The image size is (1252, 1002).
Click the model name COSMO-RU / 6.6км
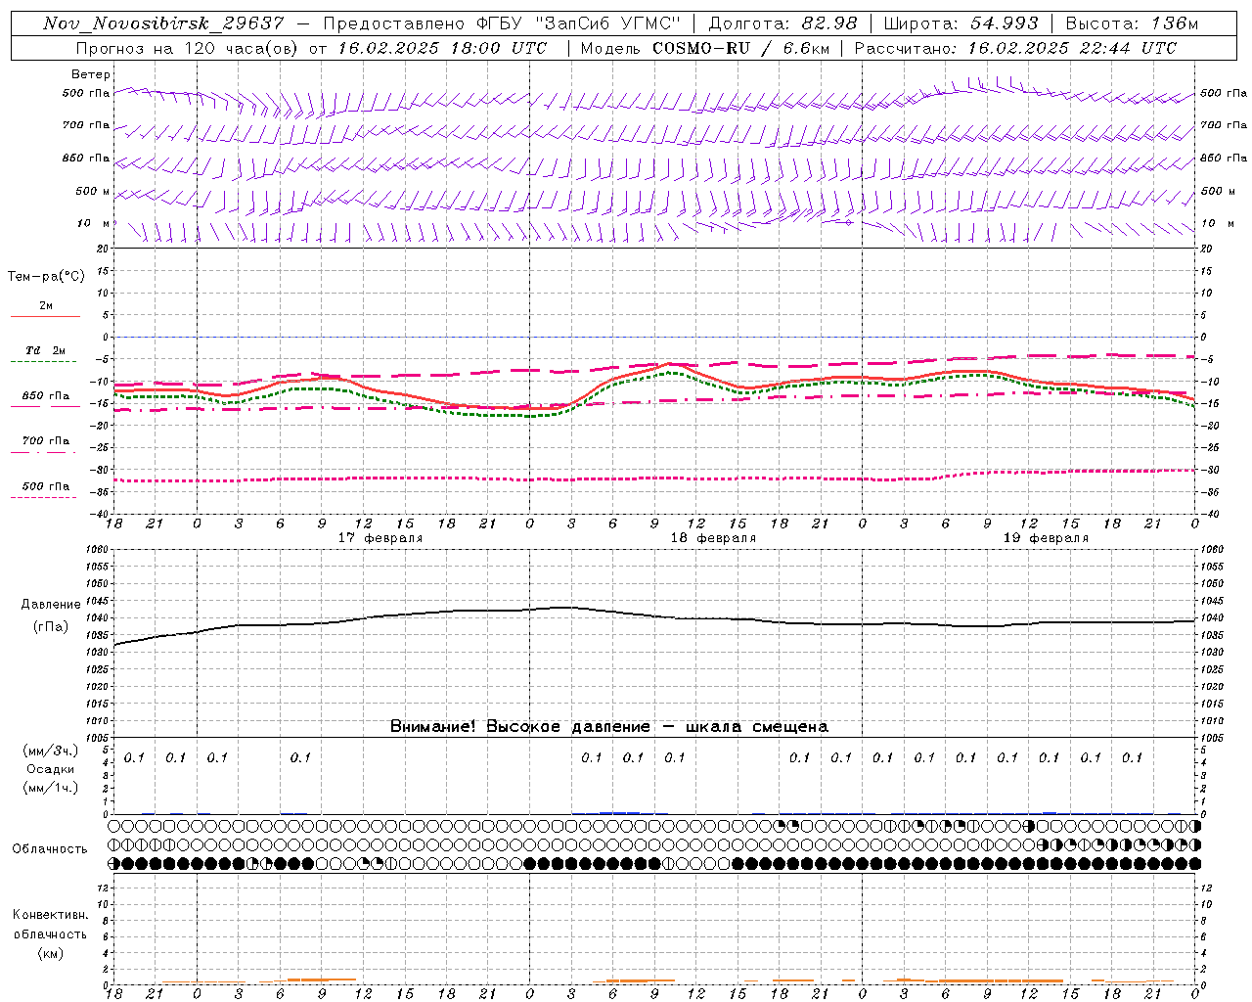click(739, 48)
